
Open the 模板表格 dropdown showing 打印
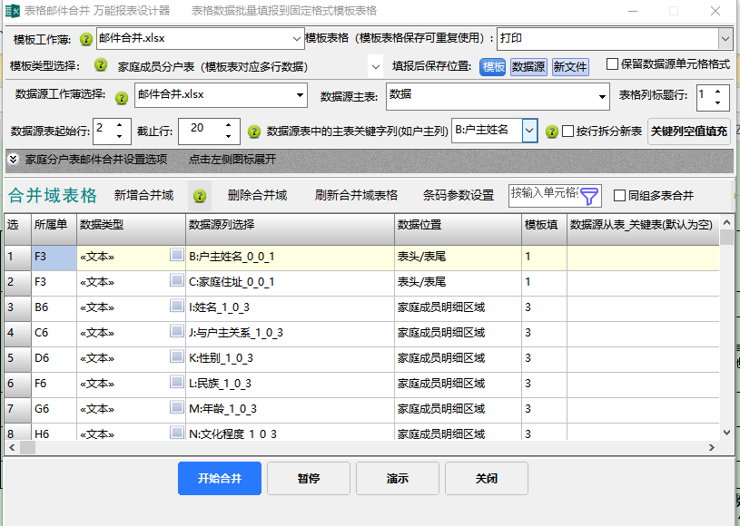[x=725, y=39]
